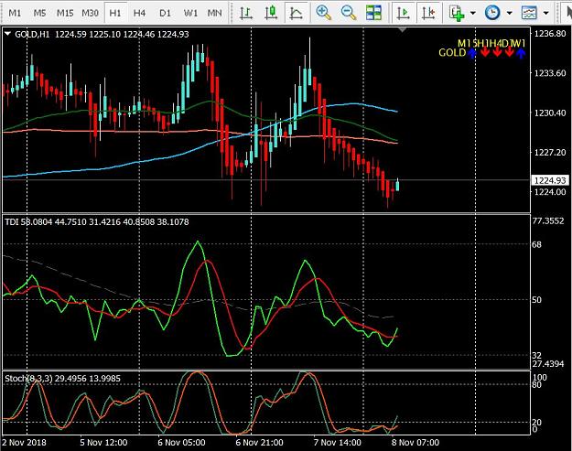Toggle chart shift icon

(x=428, y=13)
